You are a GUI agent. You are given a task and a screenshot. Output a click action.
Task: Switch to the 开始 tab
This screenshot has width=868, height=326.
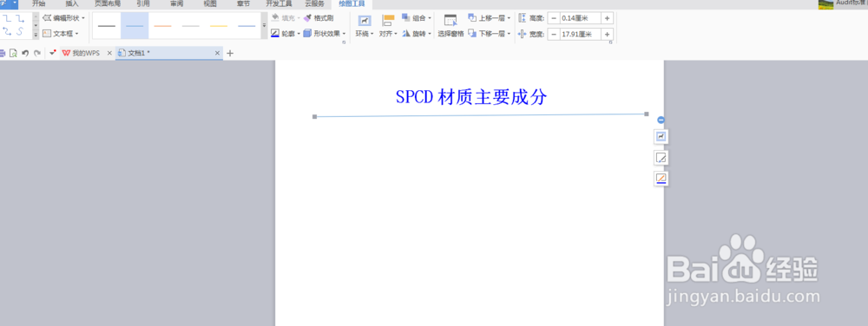39,3
